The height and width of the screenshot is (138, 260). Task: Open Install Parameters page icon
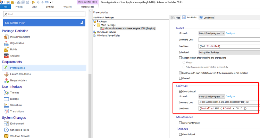(x=6, y=37)
